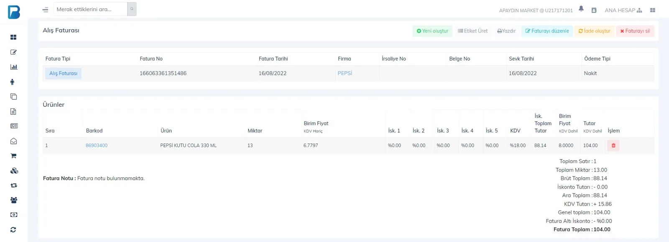Click the 'Fatura Toplam : 104.00' total line

582,229
